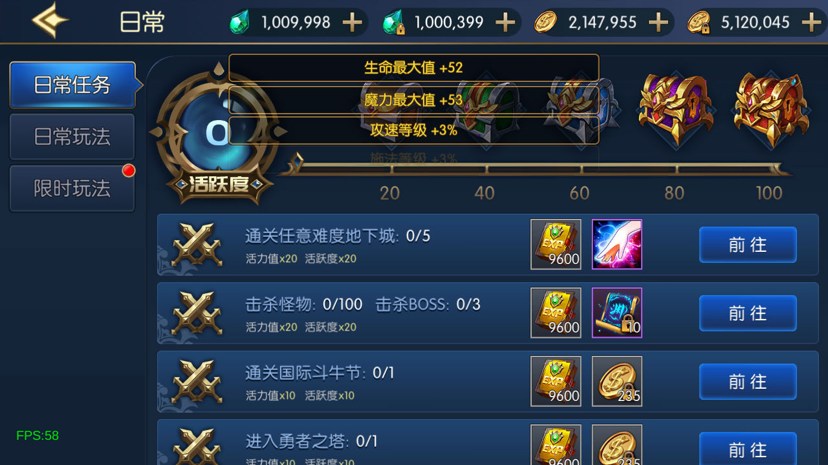Open the 限时玩法 tab
The height and width of the screenshot is (465, 828).
click(x=72, y=188)
